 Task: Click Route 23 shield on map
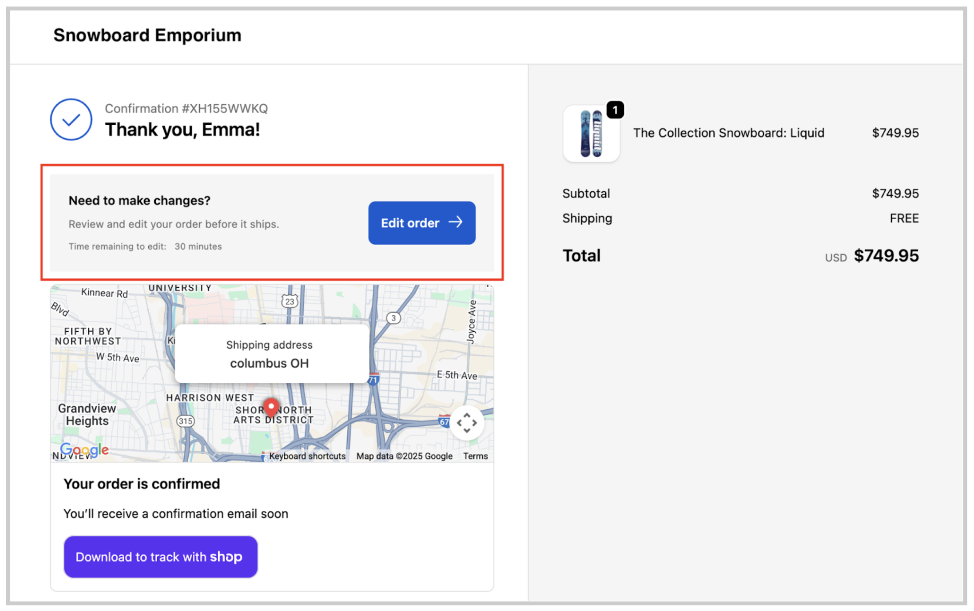289,301
